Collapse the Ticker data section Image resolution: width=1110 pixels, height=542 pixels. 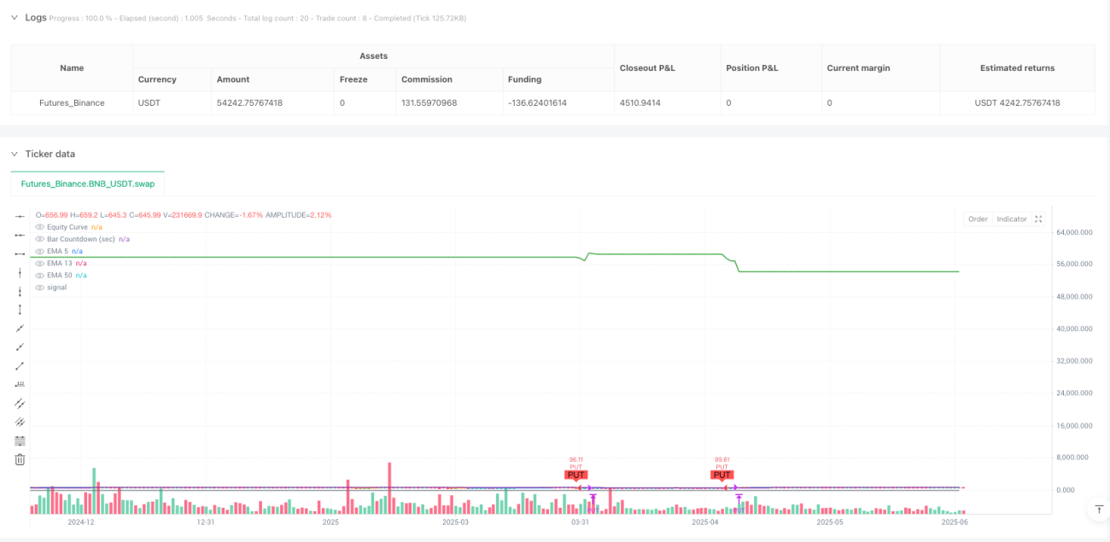coord(14,154)
